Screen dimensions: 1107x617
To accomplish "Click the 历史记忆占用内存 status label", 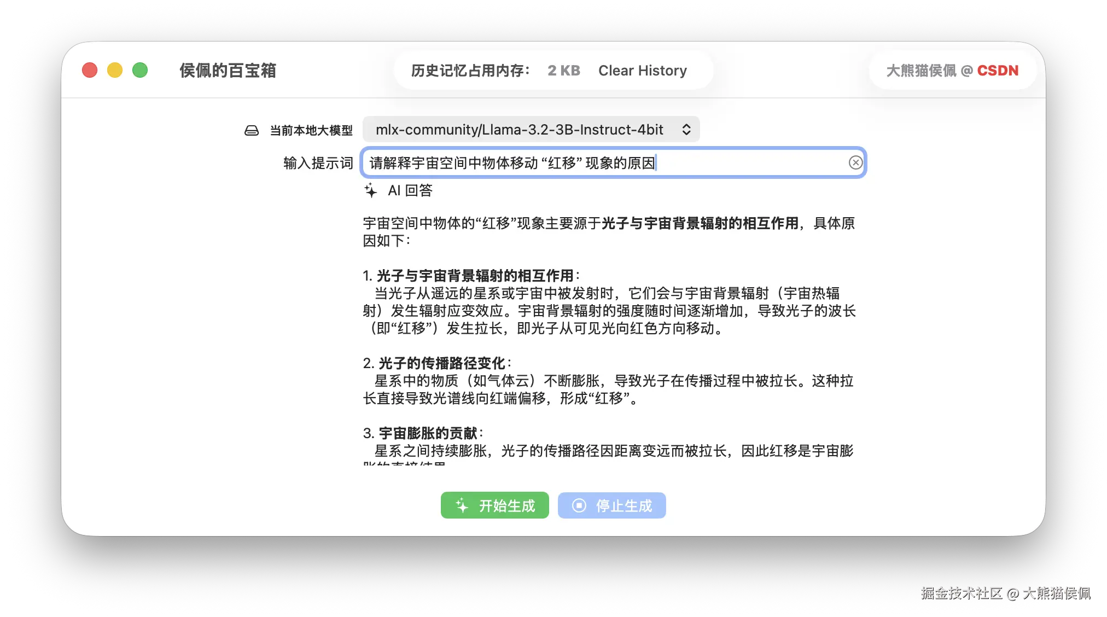I will pos(469,70).
